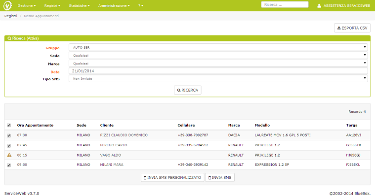Image resolution: width=375 pixels, height=196 pixels.
Task: Click the Marca column header in the table
Action: pyautogui.click(x=234, y=125)
